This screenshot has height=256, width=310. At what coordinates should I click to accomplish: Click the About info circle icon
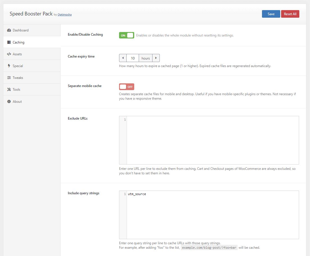(x=9, y=101)
